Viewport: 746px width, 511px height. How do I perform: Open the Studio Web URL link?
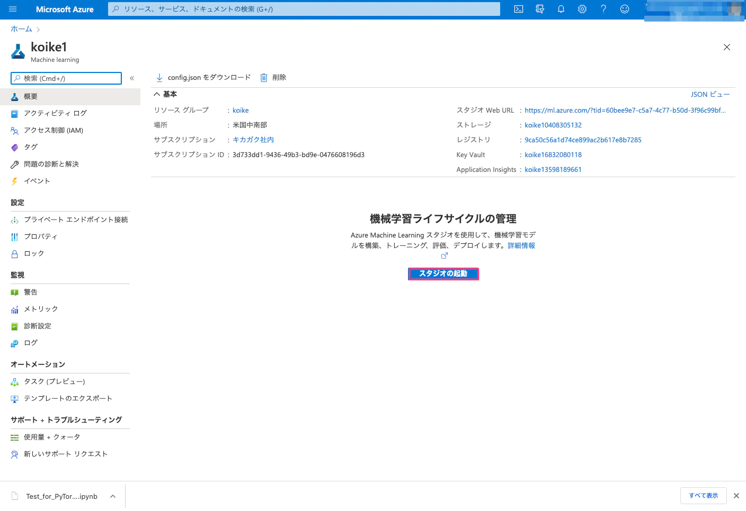tap(625, 110)
